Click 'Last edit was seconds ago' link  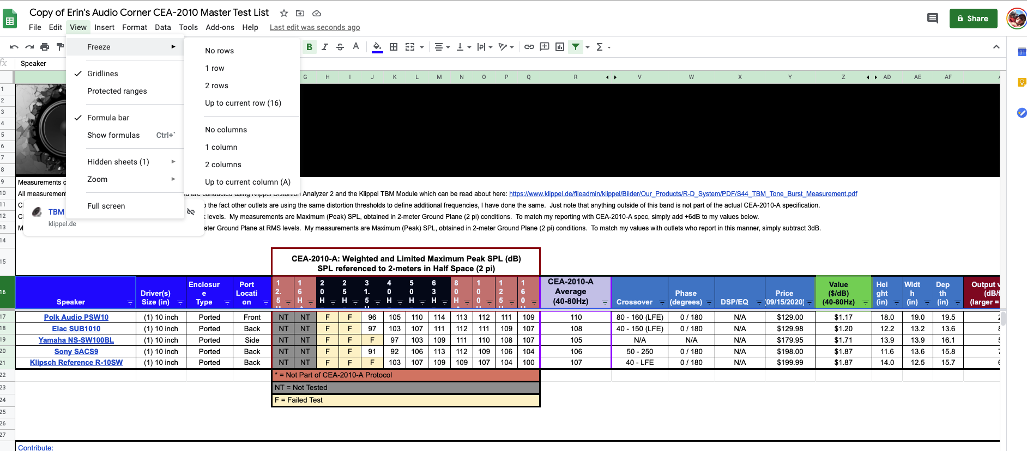click(x=315, y=27)
